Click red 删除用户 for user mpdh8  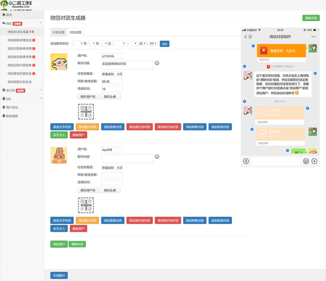pyautogui.click(x=78, y=228)
